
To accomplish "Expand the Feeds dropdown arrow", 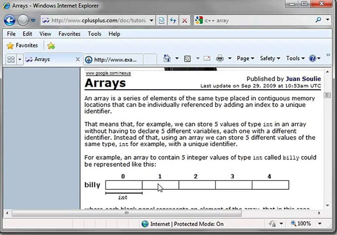I will 198,58.
